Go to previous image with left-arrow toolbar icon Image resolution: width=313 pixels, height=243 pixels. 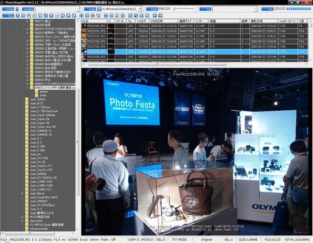[x=155, y=16]
